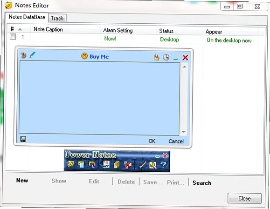Open the question mark help icon
270x209 pixels.
click(163, 165)
